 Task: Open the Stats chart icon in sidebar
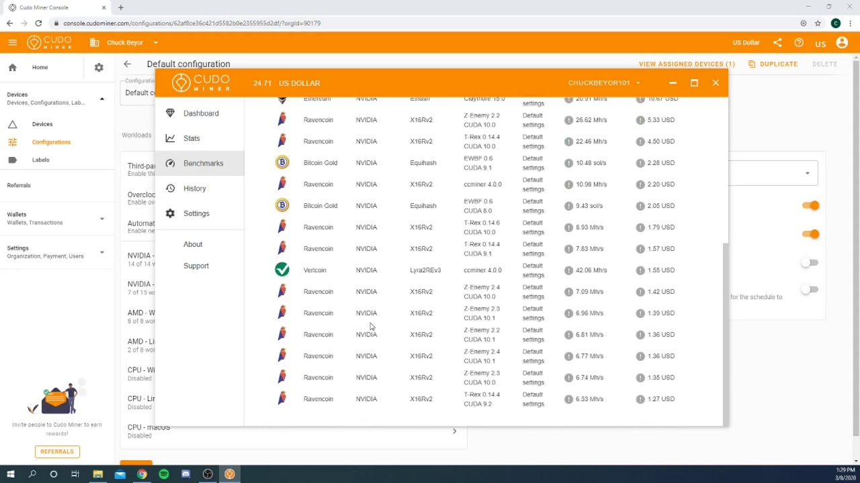(x=170, y=138)
